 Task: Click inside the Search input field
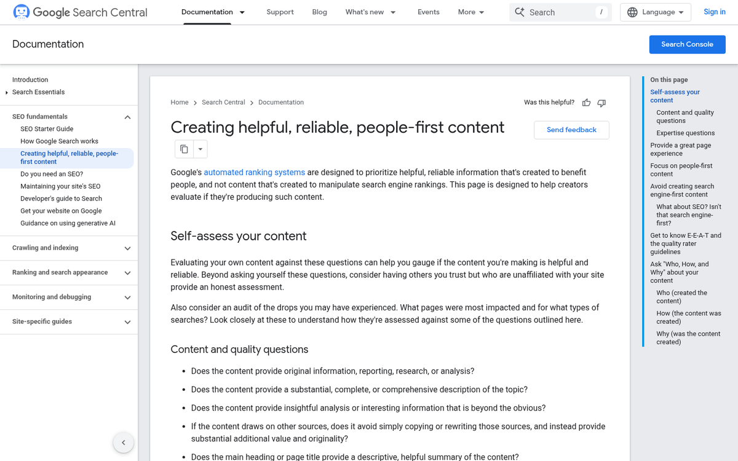[x=553, y=12]
